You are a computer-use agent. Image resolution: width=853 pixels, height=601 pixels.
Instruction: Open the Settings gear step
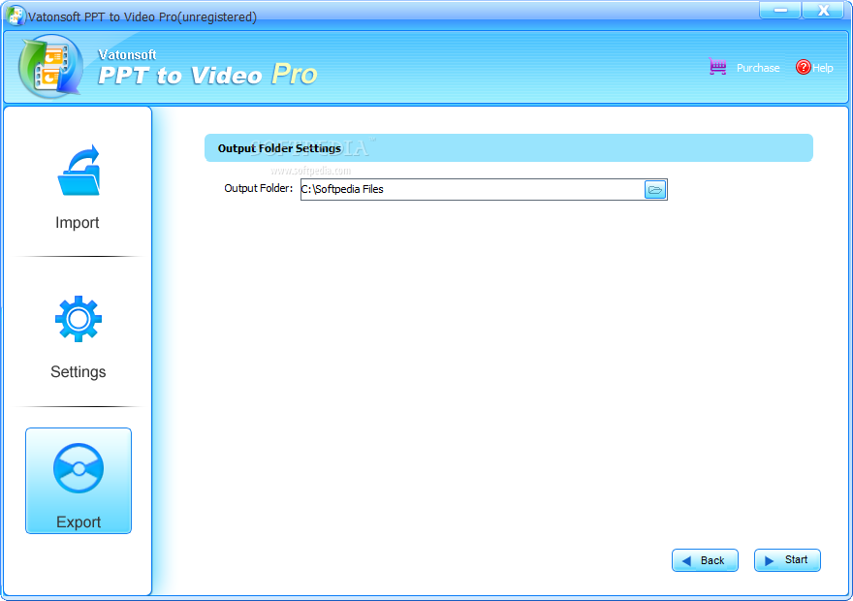[78, 336]
